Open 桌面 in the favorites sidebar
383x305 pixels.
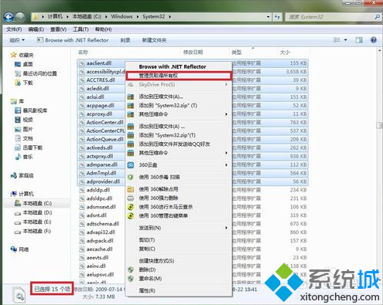point(24,64)
